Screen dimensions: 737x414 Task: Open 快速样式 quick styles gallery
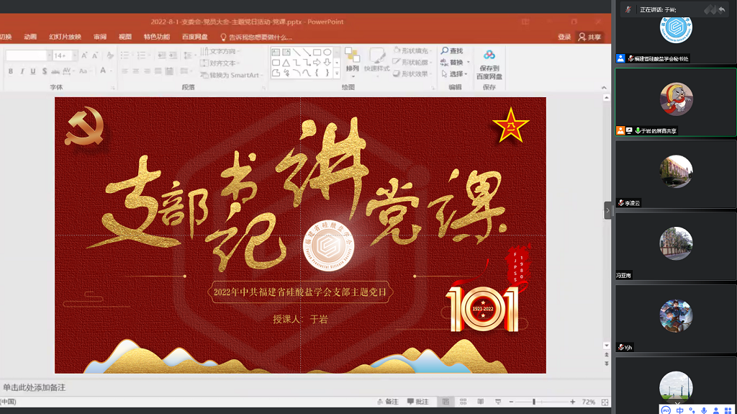click(377, 62)
